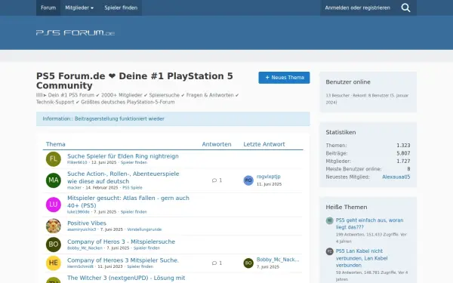Open avatar beside 'PS5 Lan Kabel nicht verbunden' topic
453x283 pixels.
(330, 251)
